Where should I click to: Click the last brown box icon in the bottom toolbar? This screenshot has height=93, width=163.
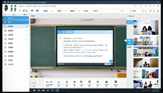(x=116, y=82)
